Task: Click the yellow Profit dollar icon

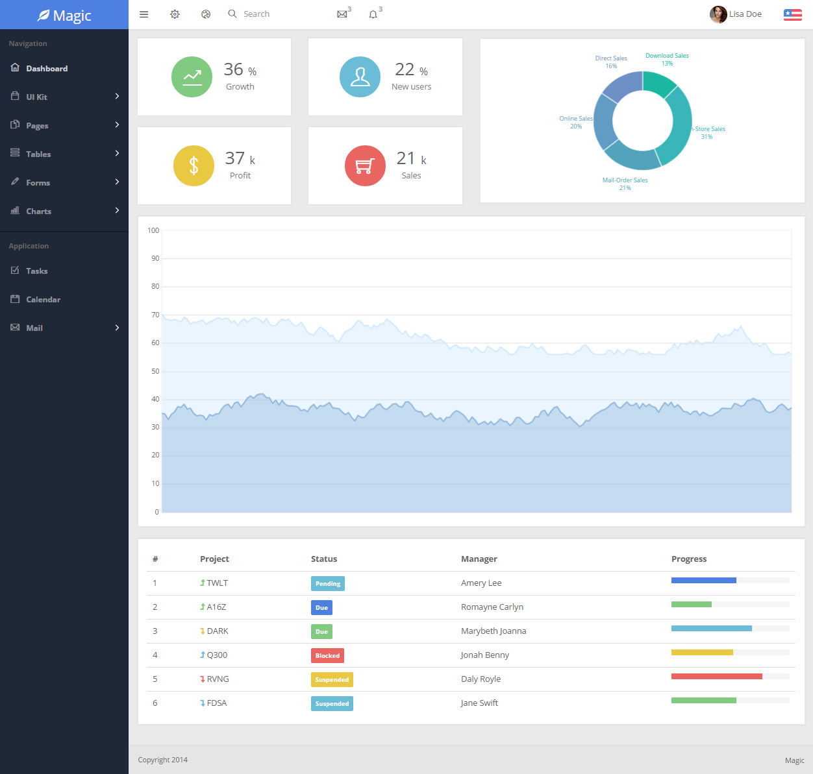Action: (194, 165)
